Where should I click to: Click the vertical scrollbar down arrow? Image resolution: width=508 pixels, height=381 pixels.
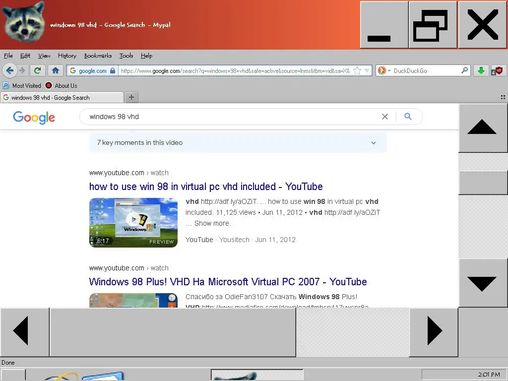[x=483, y=283]
